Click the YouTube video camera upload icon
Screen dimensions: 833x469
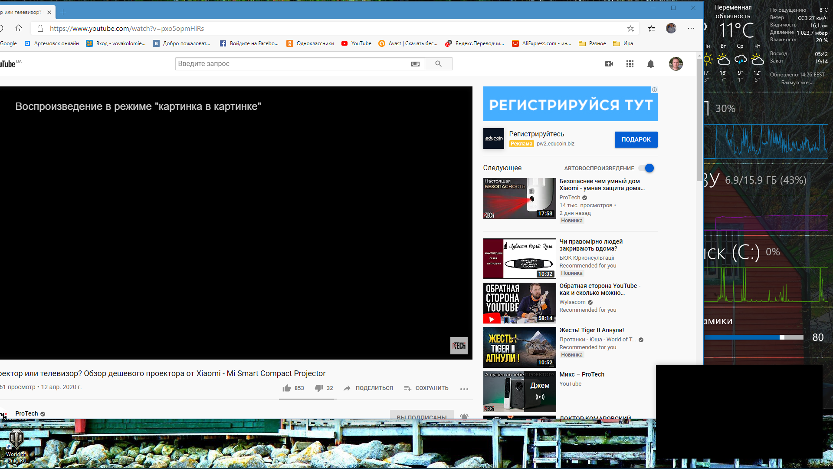[x=609, y=63]
